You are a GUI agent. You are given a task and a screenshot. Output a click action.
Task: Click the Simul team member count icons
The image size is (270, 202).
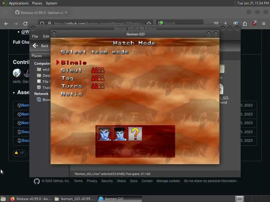(98, 70)
